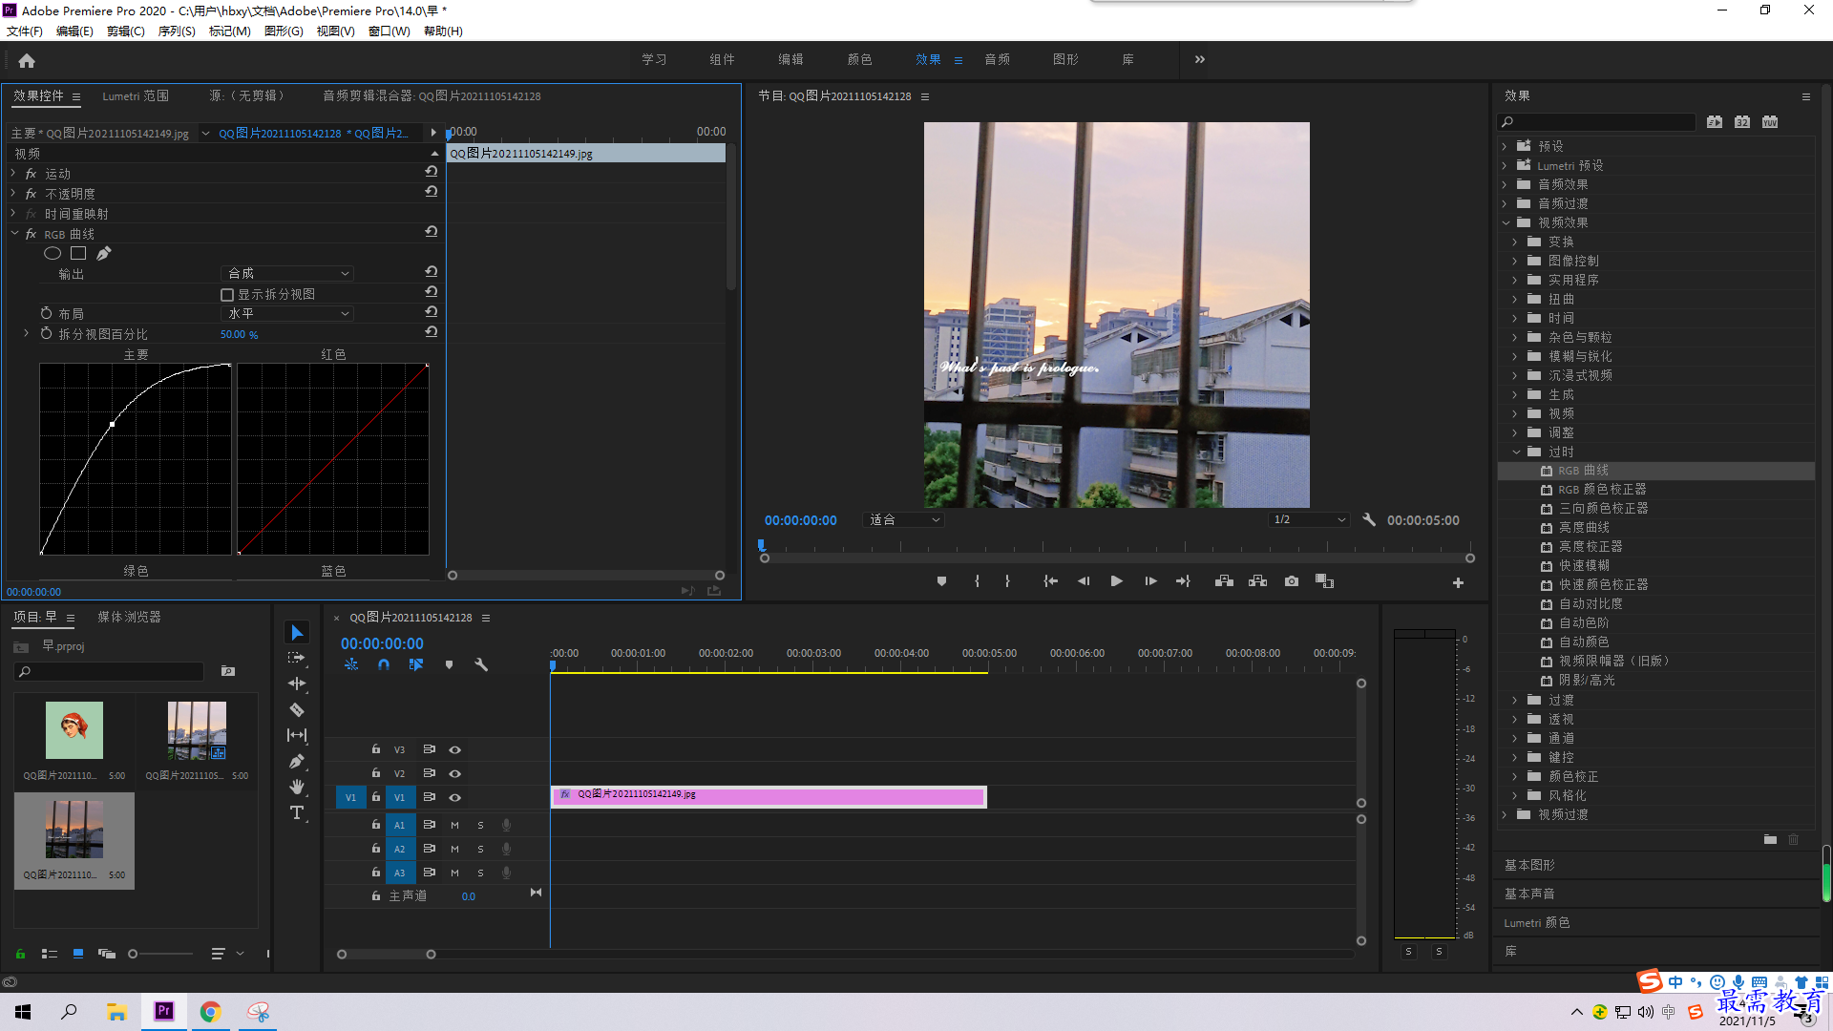
Task: Click new bin icon in Project panel
Action: [228, 671]
